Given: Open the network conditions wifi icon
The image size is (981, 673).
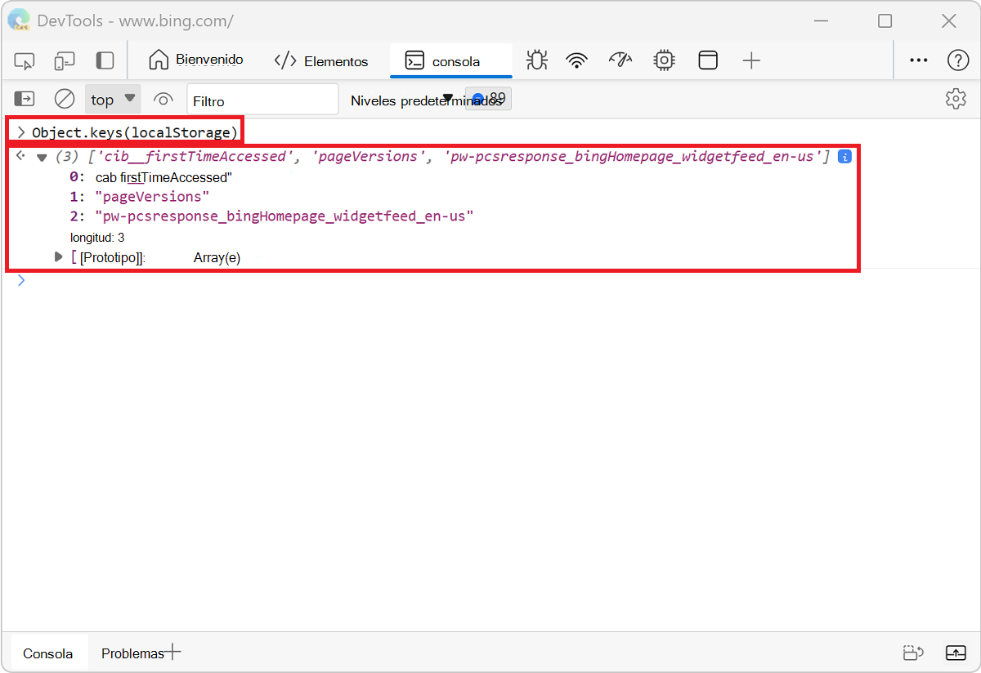Looking at the screenshot, I should pos(576,60).
